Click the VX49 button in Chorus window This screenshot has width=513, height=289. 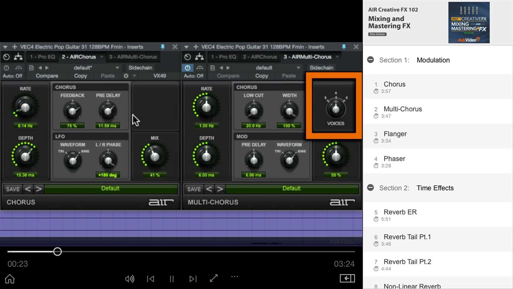pos(160,76)
